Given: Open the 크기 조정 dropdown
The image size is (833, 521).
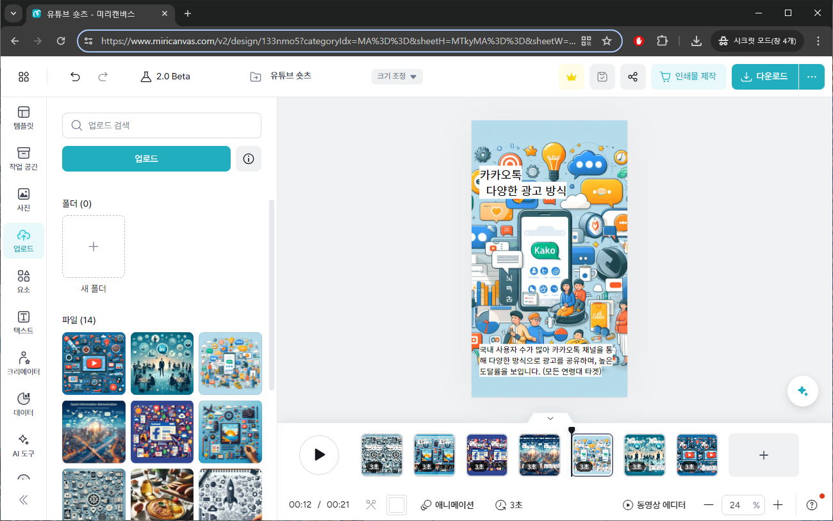Looking at the screenshot, I should click(x=397, y=77).
